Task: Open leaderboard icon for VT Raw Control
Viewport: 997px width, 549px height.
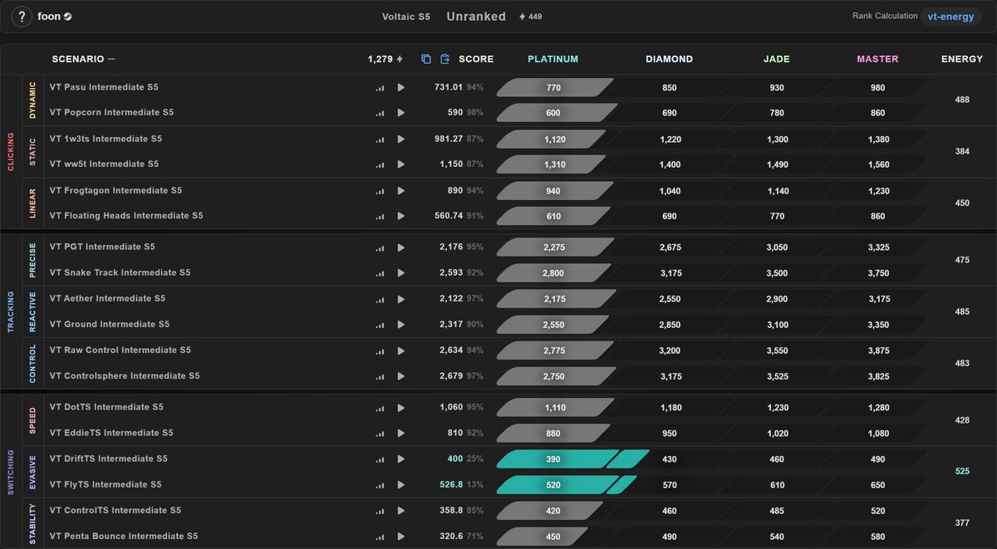Action: pos(381,350)
